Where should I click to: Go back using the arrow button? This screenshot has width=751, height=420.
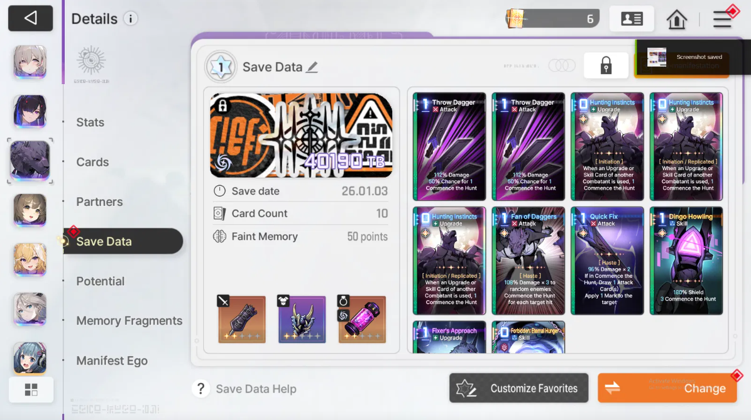pyautogui.click(x=30, y=18)
